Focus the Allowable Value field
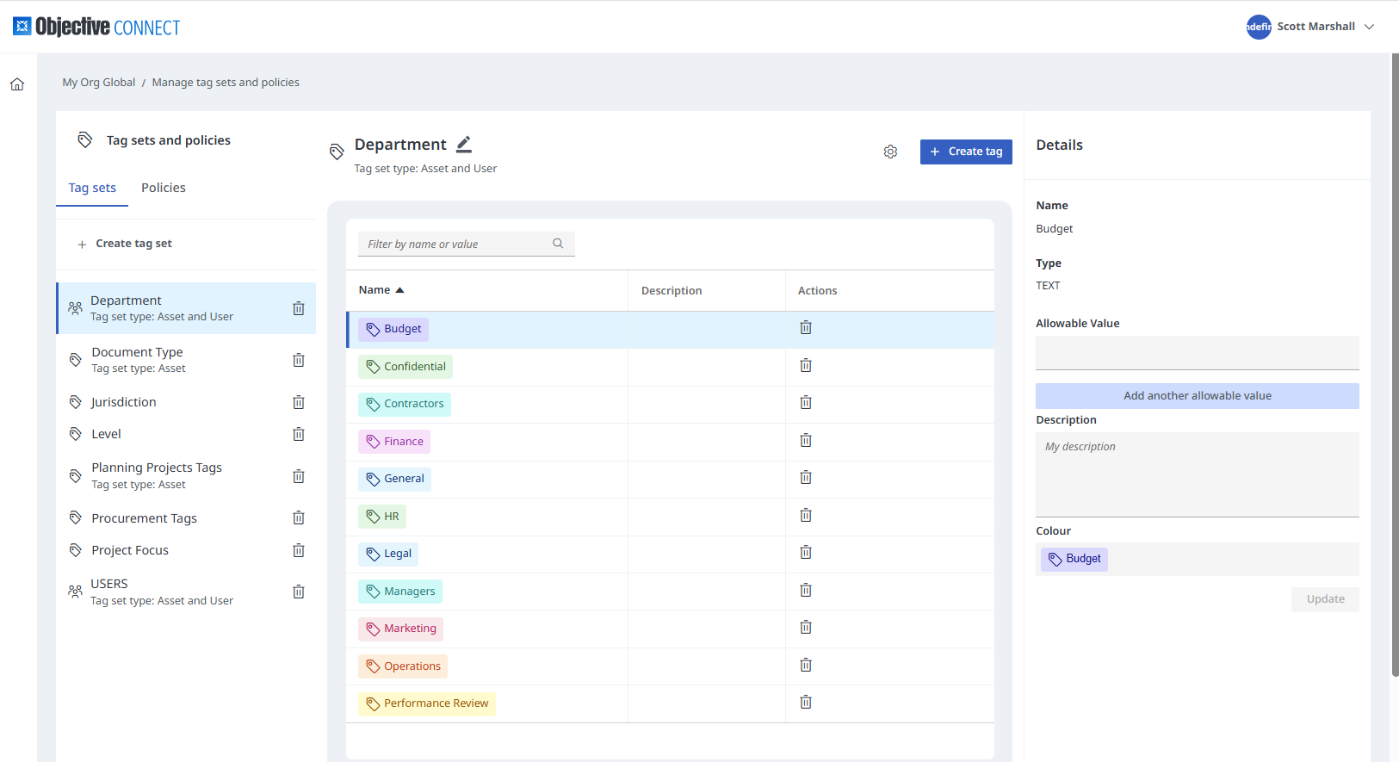Image resolution: width=1399 pixels, height=762 pixels. [1197, 353]
